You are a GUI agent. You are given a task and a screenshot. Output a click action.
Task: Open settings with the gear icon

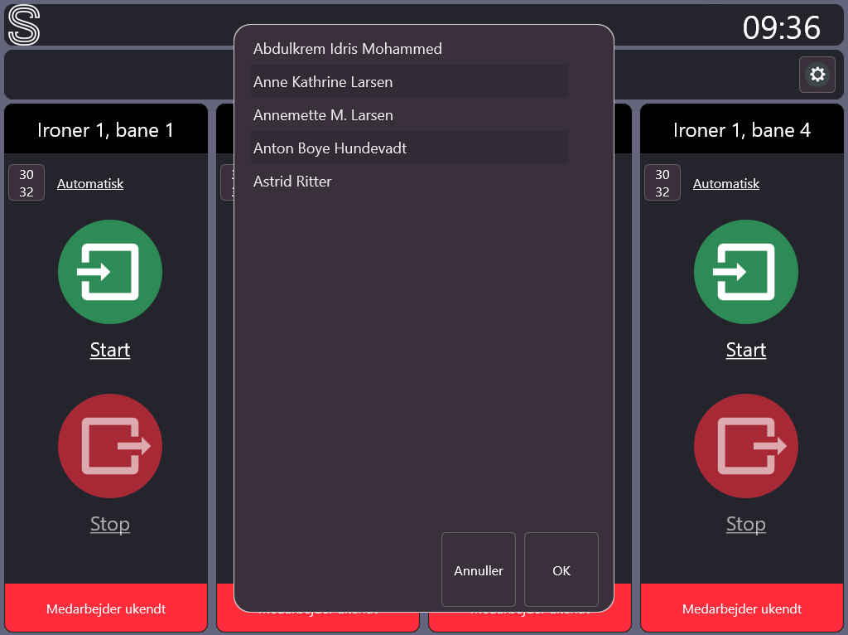point(817,75)
